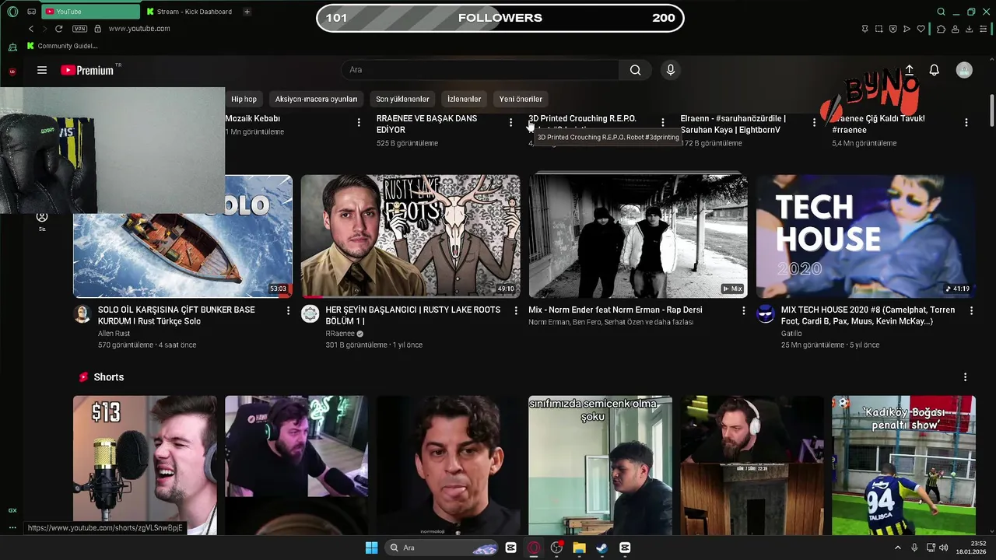Open more options for RRAENEE VE BAŞAK video
996x560 pixels.
(510, 122)
